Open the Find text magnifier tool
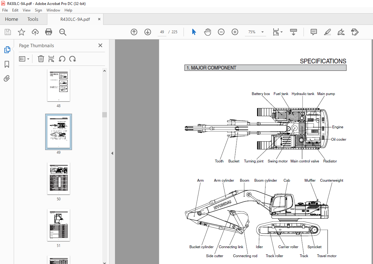The width and height of the screenshot is (373, 264). [x=63, y=32]
